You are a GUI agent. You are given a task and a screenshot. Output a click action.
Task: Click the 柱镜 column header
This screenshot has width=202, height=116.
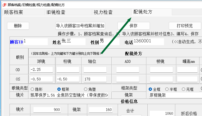(x=67, y=61)
